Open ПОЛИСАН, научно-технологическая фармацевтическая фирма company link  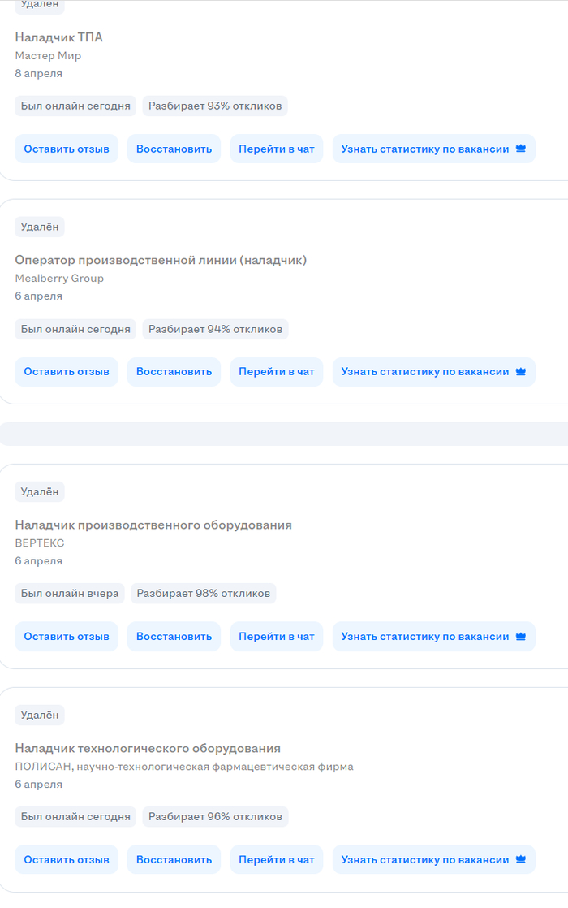[x=184, y=767]
